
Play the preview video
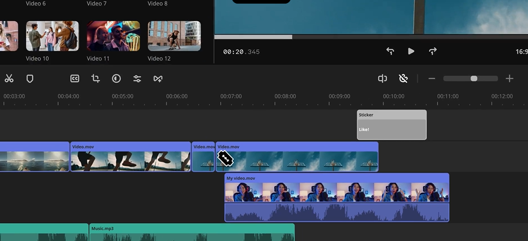(x=411, y=51)
